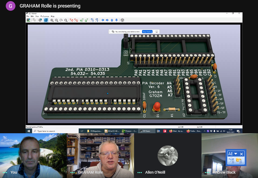Open the File menu in 3D Viewer
Image resolution: width=258 pixels, height=178 pixels.
(28, 16)
